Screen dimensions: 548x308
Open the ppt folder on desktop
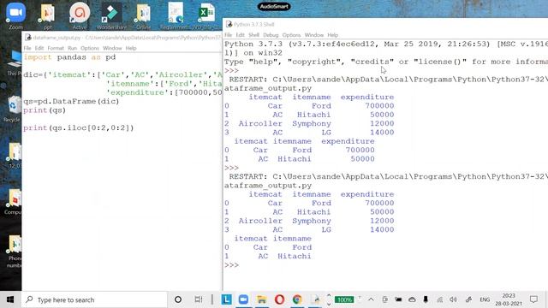coord(48,15)
